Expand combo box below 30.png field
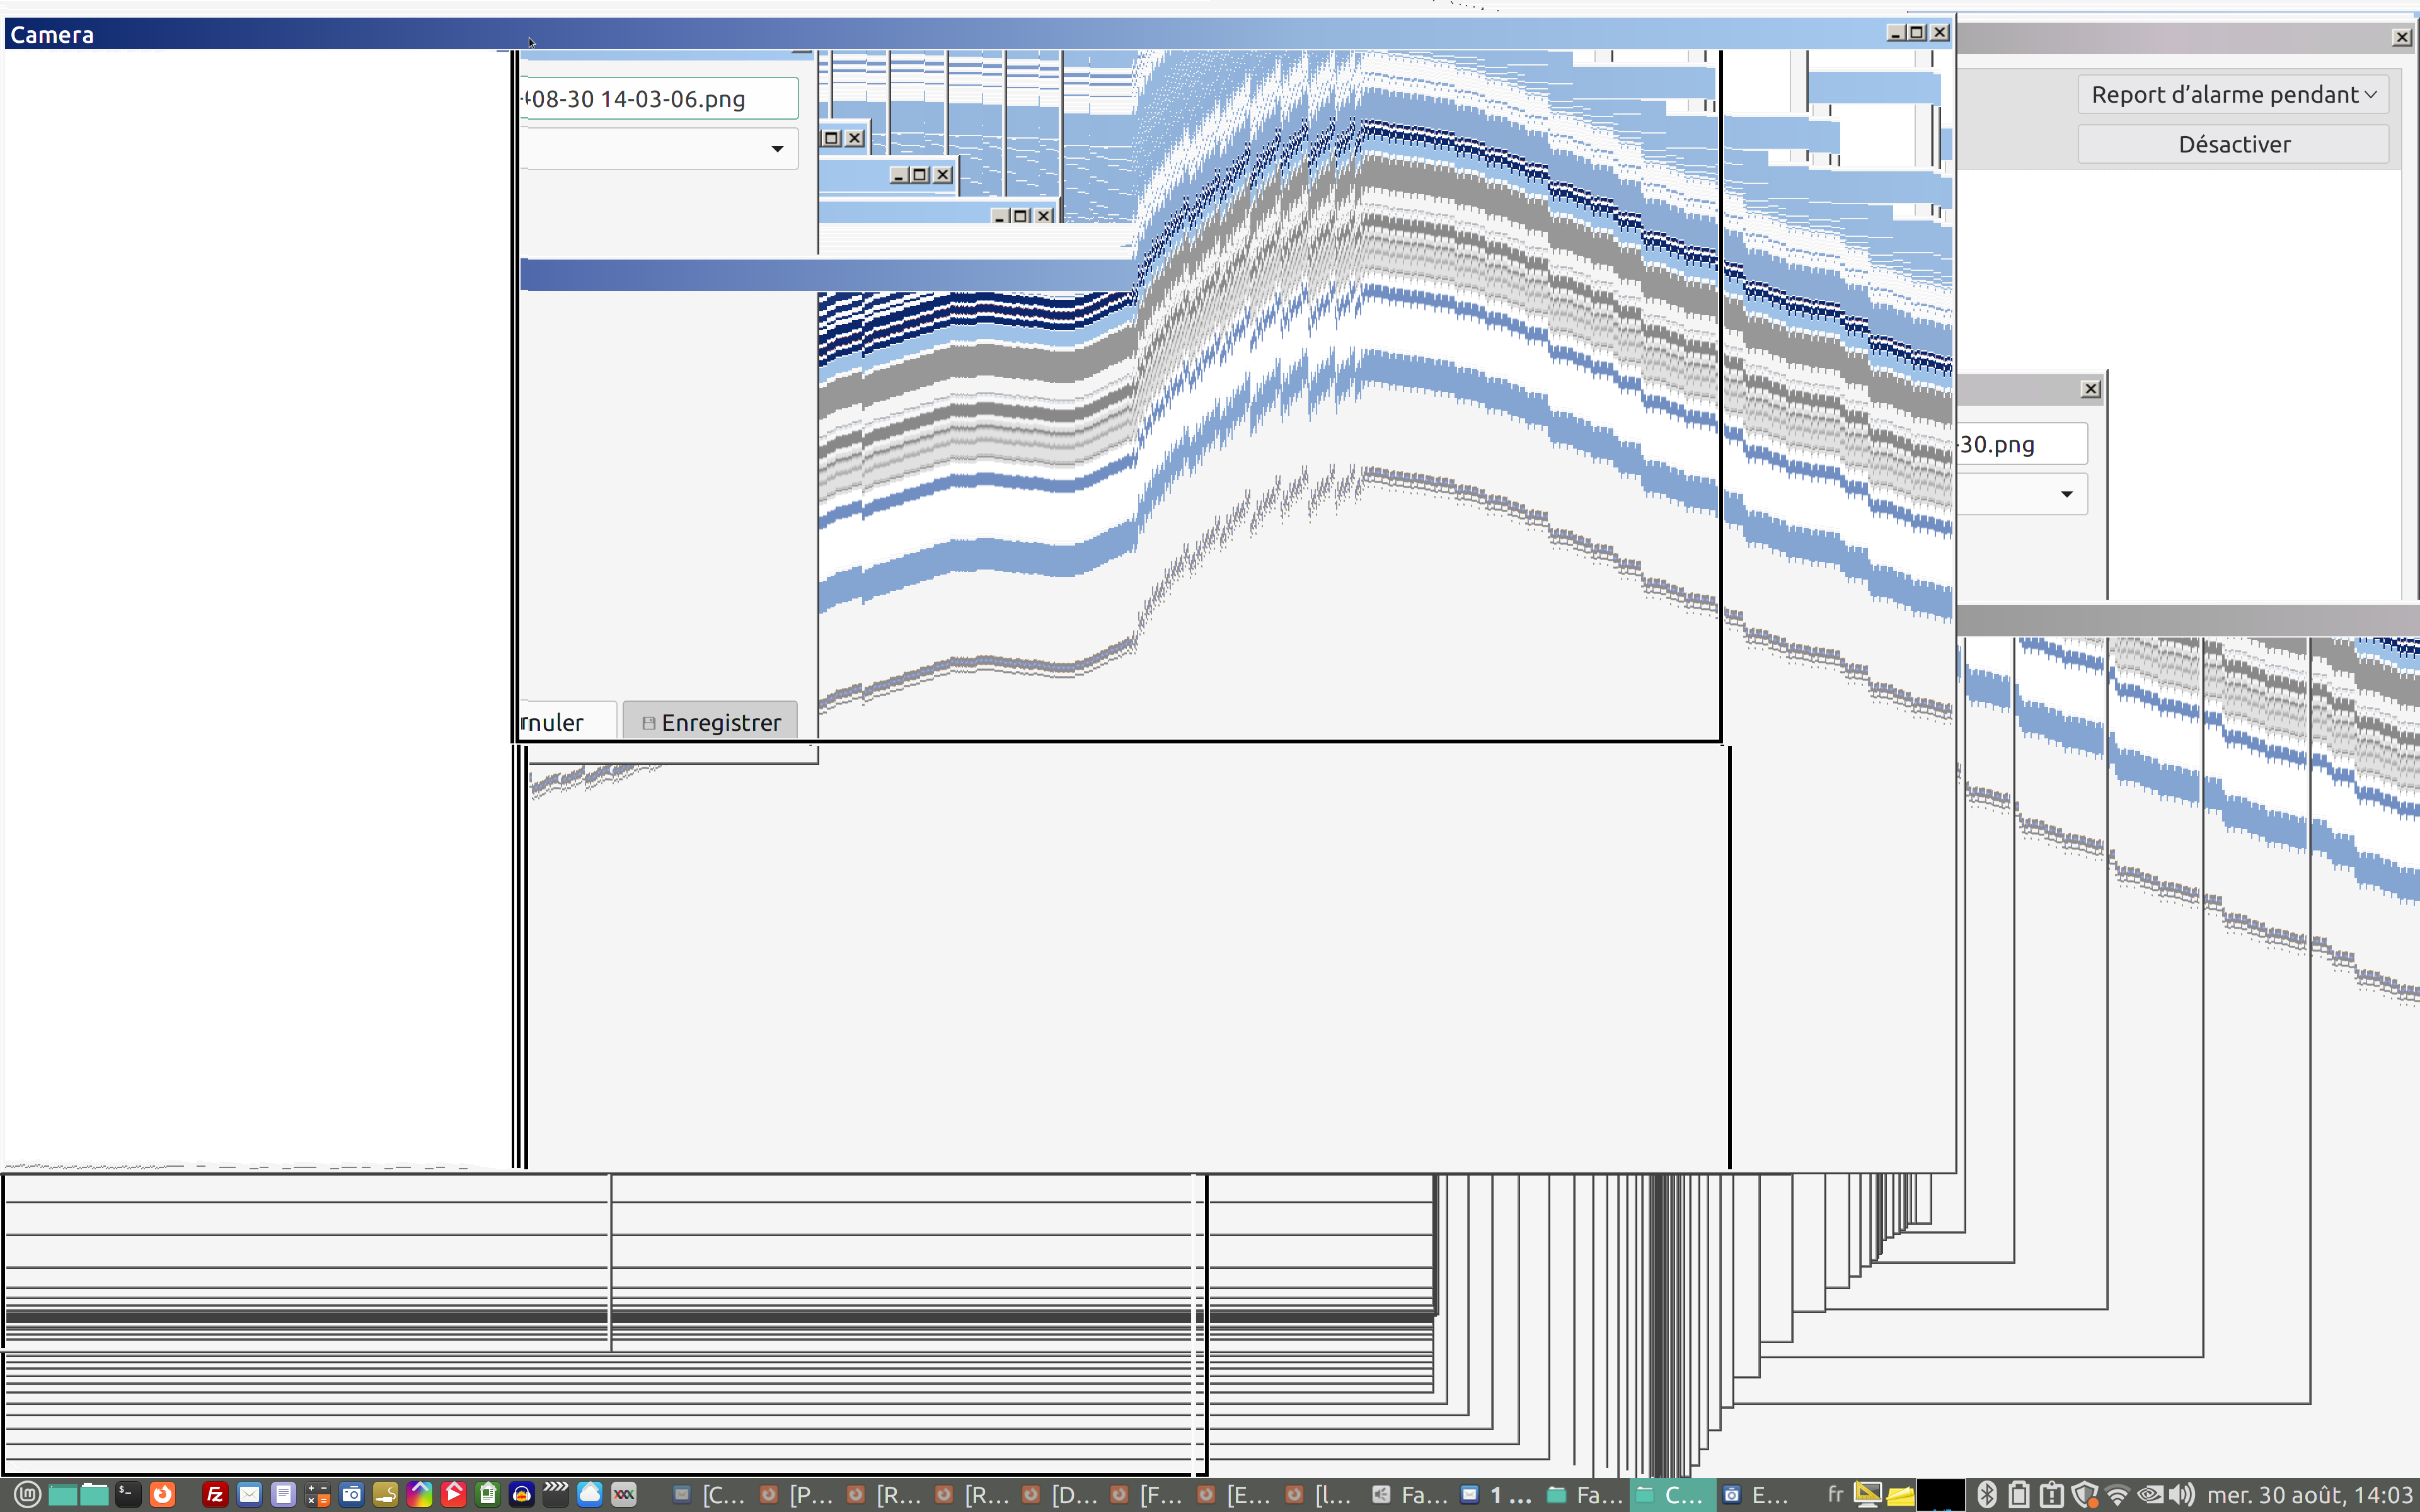The height and width of the screenshot is (1512, 2420). pos(2066,494)
